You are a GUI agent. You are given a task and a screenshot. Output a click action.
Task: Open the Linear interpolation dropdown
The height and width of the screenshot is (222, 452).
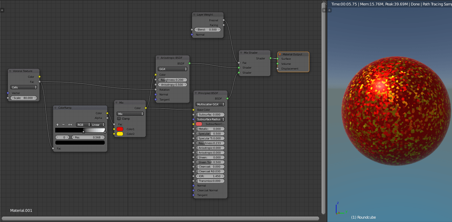click(98, 125)
